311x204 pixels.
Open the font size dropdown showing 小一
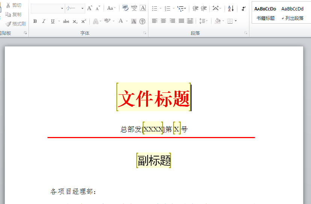(x=83, y=8)
